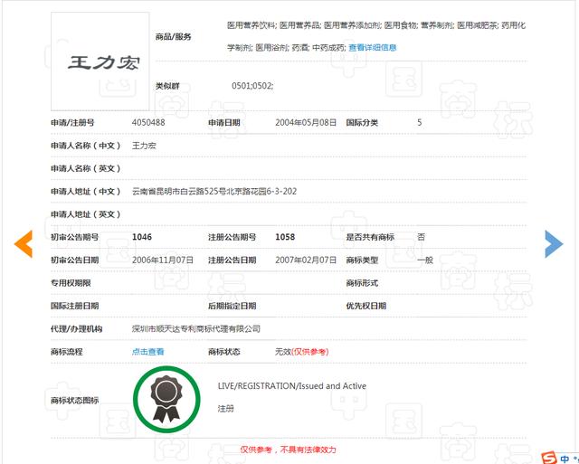Select application date 2004年05月08日
579x464 pixels.
pos(306,122)
